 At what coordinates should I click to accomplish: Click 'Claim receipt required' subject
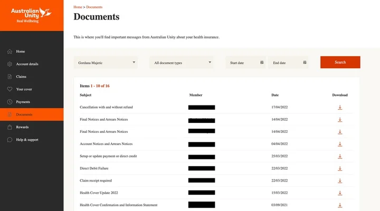click(96, 180)
